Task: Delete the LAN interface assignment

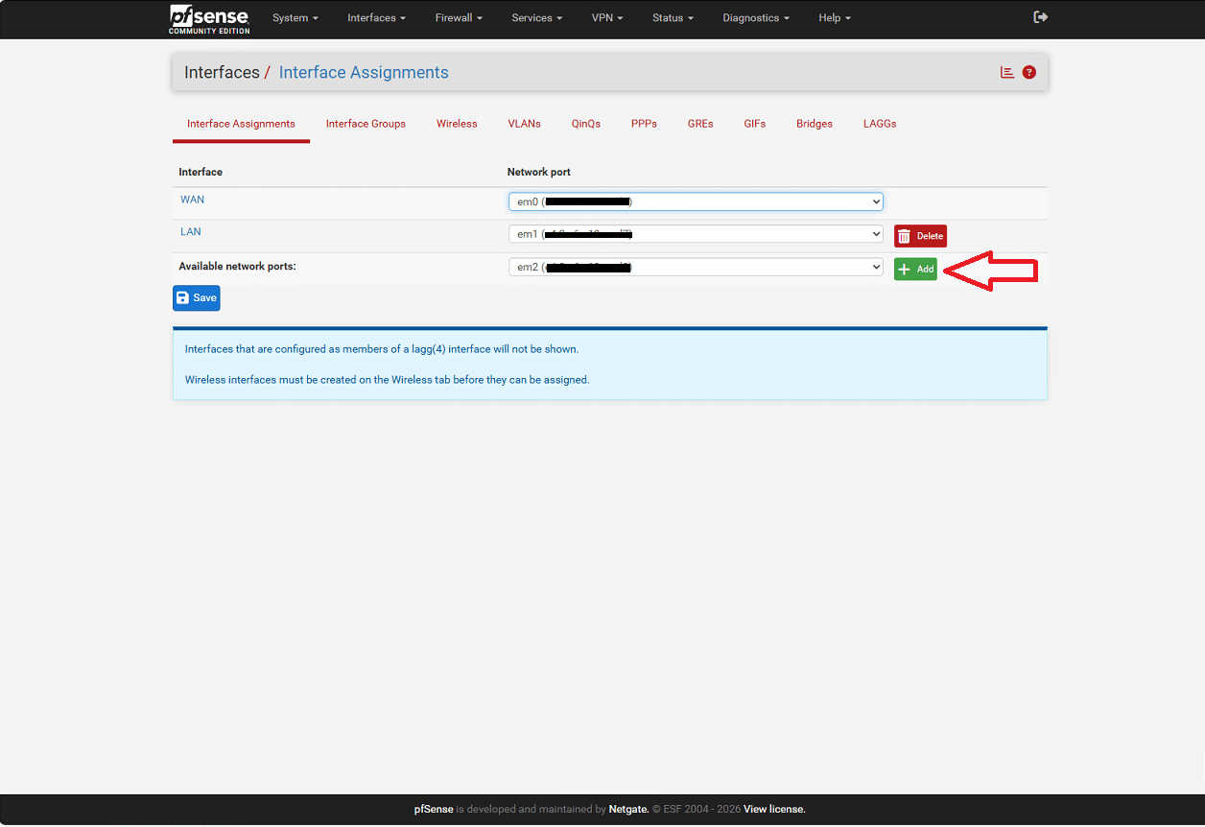Action: click(x=920, y=236)
